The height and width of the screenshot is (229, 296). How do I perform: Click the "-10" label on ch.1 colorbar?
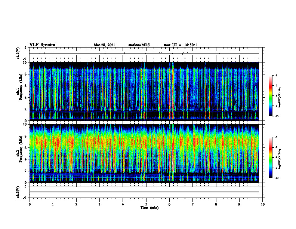point(276,116)
